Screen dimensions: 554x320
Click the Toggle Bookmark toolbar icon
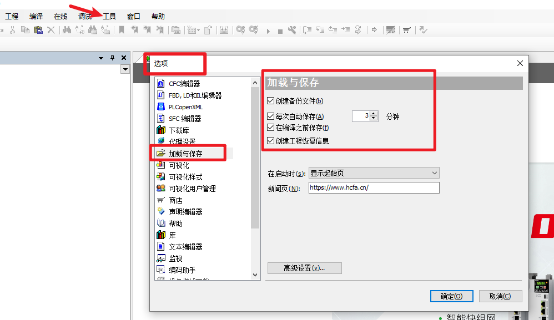pyautogui.click(x=122, y=30)
